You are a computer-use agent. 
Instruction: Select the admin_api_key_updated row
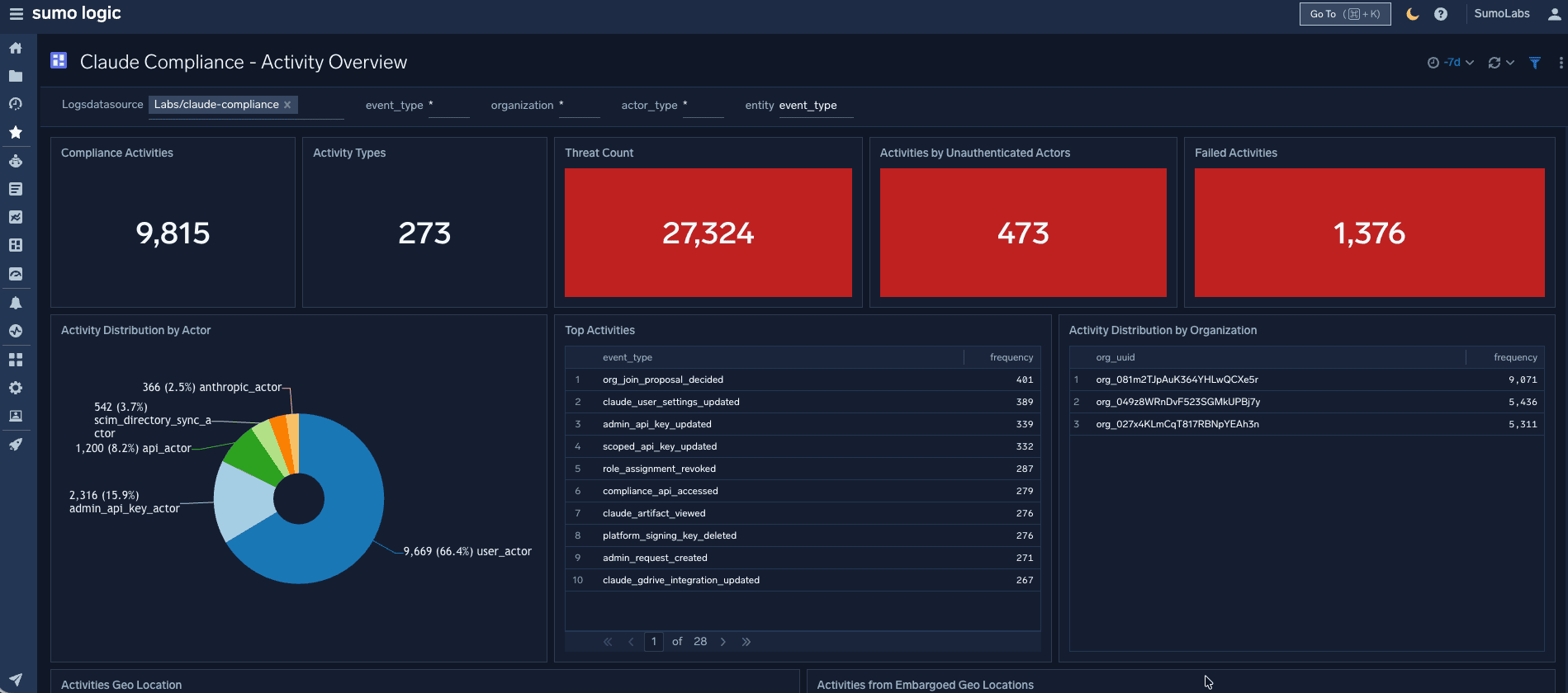(803, 424)
